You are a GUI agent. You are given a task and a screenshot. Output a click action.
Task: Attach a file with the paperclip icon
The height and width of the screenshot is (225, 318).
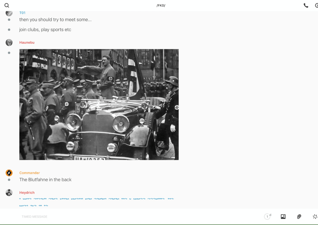click(x=299, y=217)
